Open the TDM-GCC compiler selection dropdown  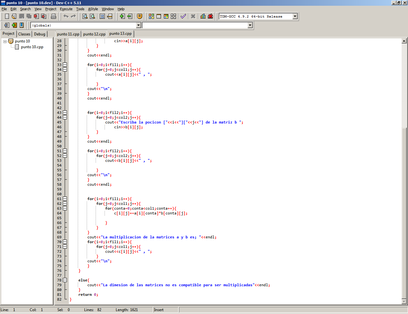[295, 16]
